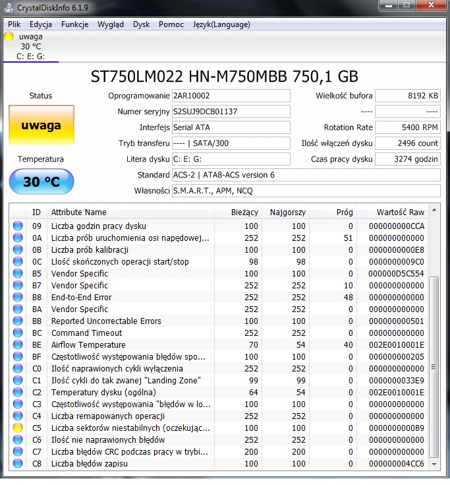The width and height of the screenshot is (450, 485).
Task: Click the blue status dot for attribute BF
Action: tap(18, 356)
